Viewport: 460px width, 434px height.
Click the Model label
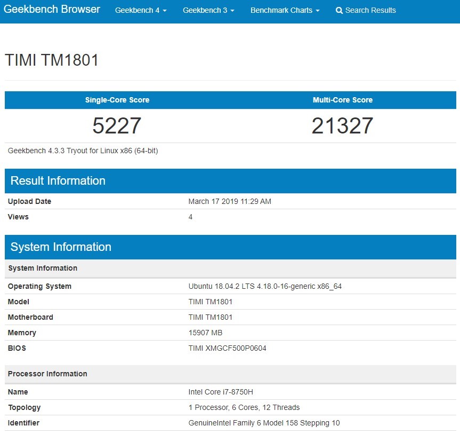pos(19,302)
